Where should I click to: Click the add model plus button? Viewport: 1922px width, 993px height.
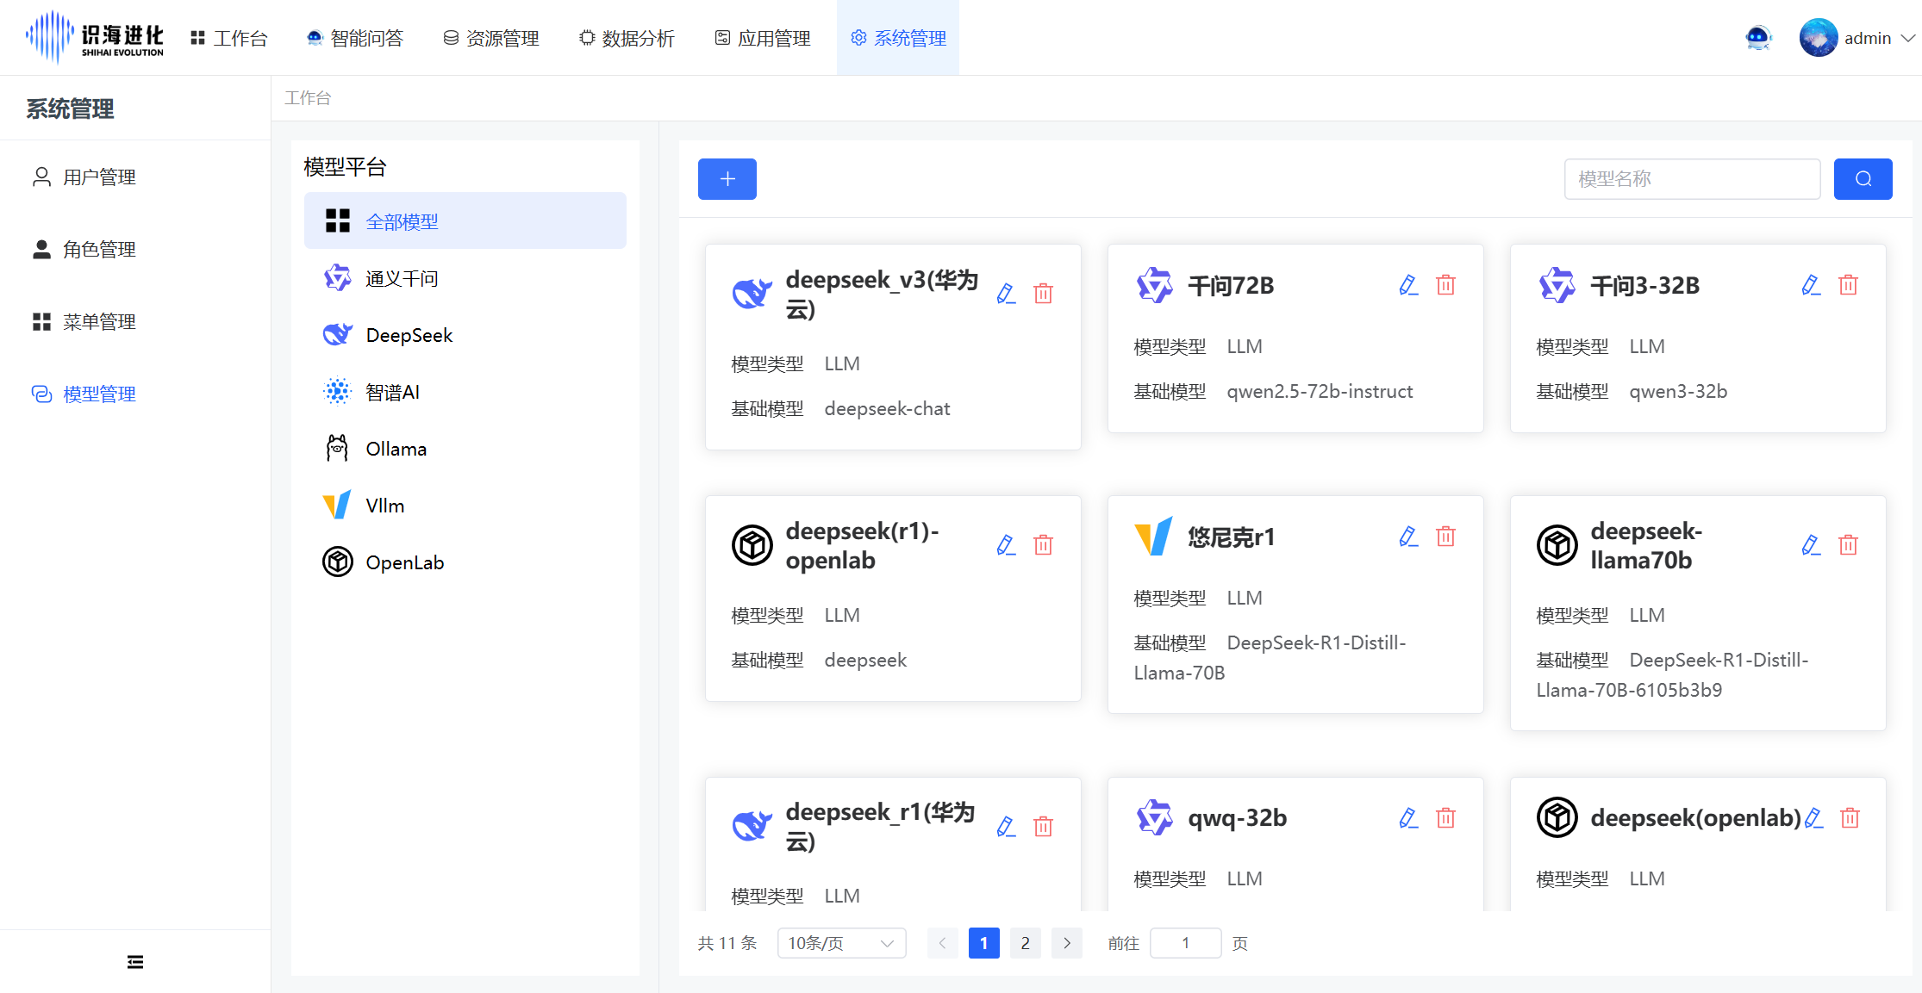[x=727, y=179]
